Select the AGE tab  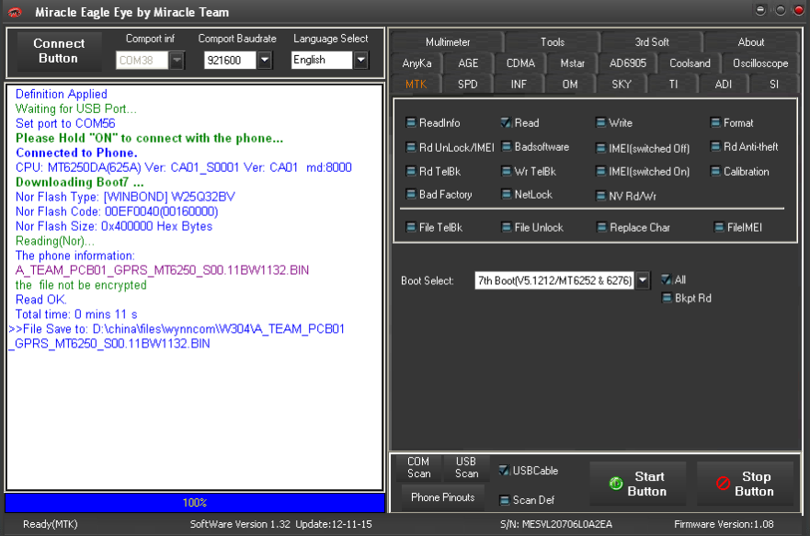click(x=468, y=63)
